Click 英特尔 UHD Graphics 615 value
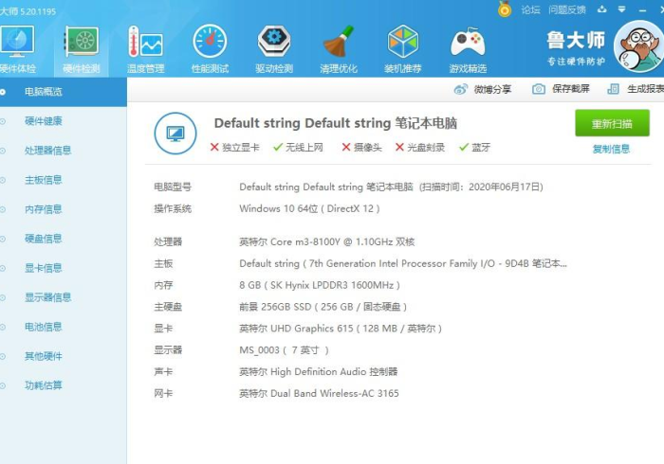The height and width of the screenshot is (464, 664). coord(341,329)
